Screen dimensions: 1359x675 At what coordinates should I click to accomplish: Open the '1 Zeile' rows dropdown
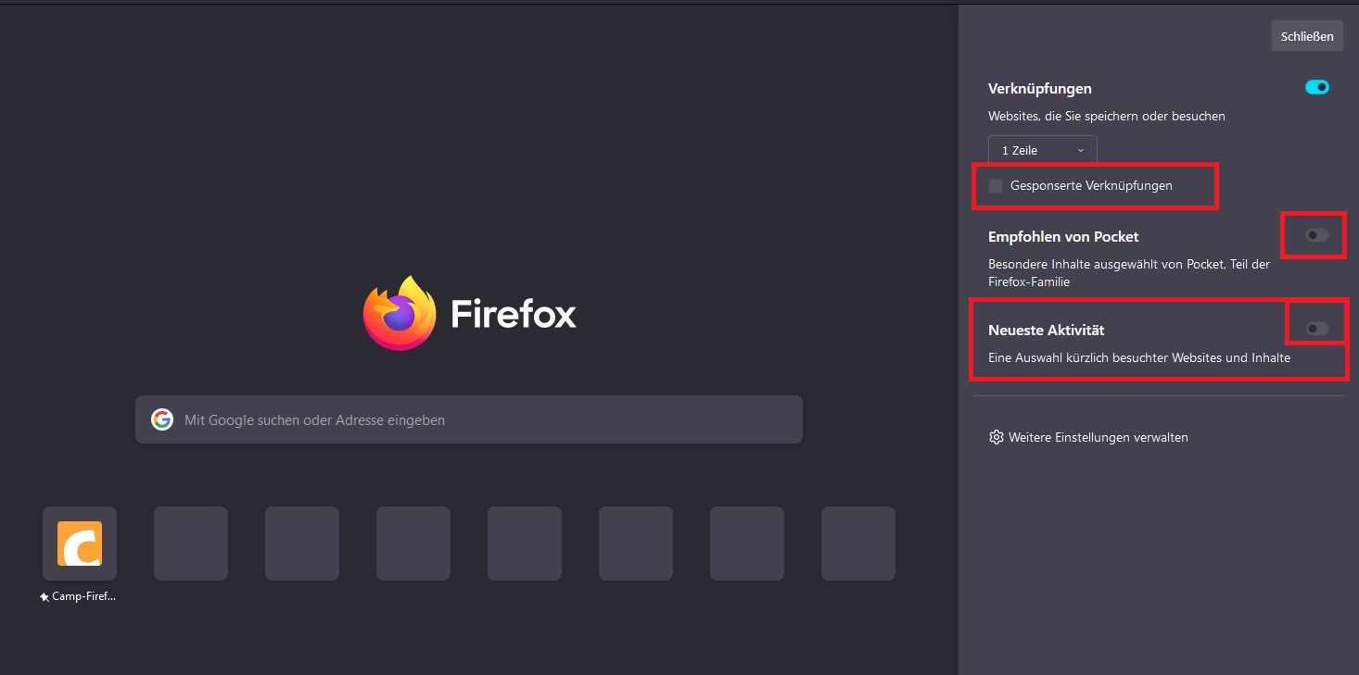tap(1042, 150)
